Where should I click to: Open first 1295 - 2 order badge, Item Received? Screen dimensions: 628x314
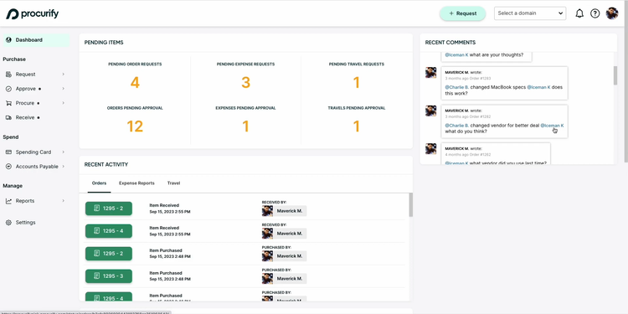pos(109,208)
